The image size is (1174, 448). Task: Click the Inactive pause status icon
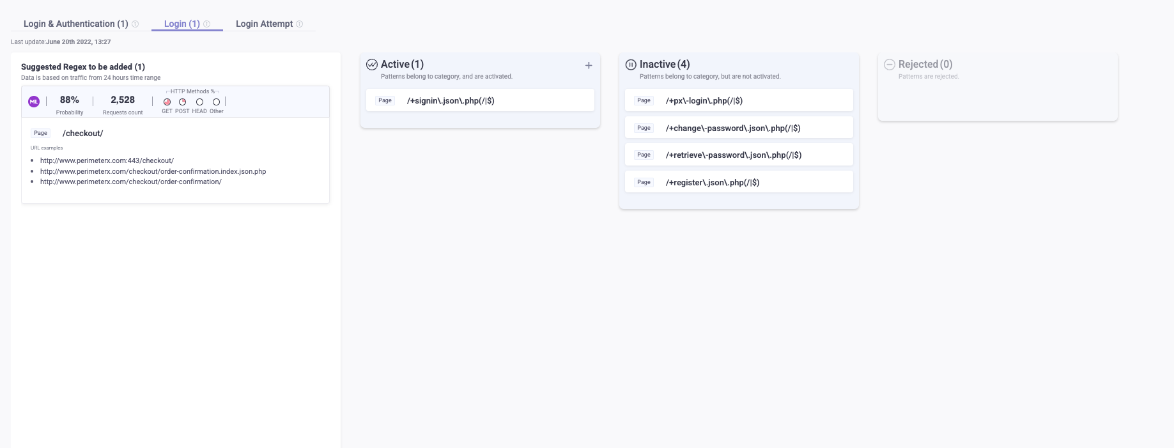point(631,65)
